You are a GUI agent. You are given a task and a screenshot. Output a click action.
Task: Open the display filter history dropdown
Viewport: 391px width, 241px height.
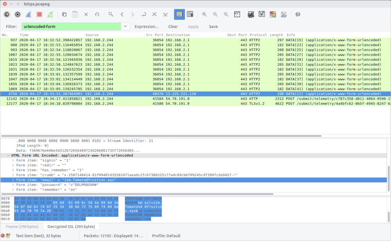point(125,27)
